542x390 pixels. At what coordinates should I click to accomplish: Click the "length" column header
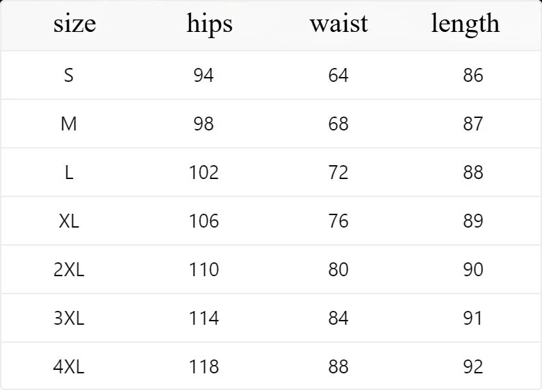coord(465,24)
